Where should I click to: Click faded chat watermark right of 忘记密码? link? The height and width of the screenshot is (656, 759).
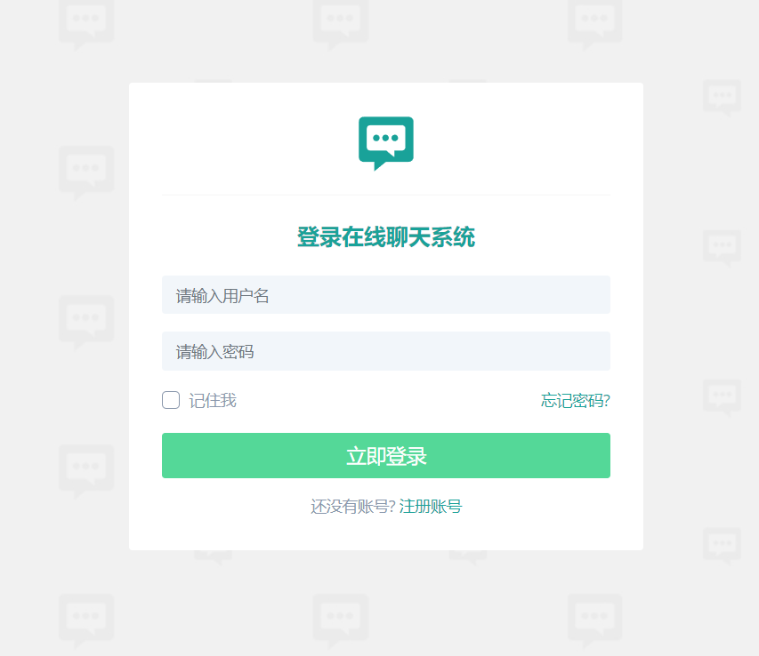tap(723, 398)
